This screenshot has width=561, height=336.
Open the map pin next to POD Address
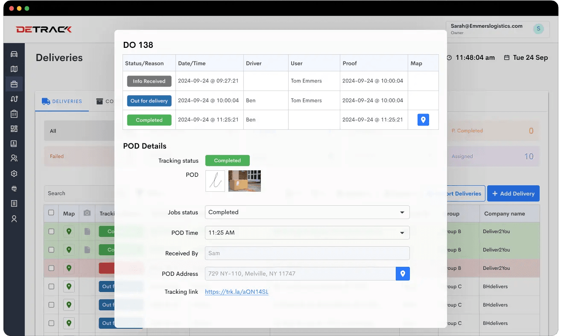pos(403,274)
